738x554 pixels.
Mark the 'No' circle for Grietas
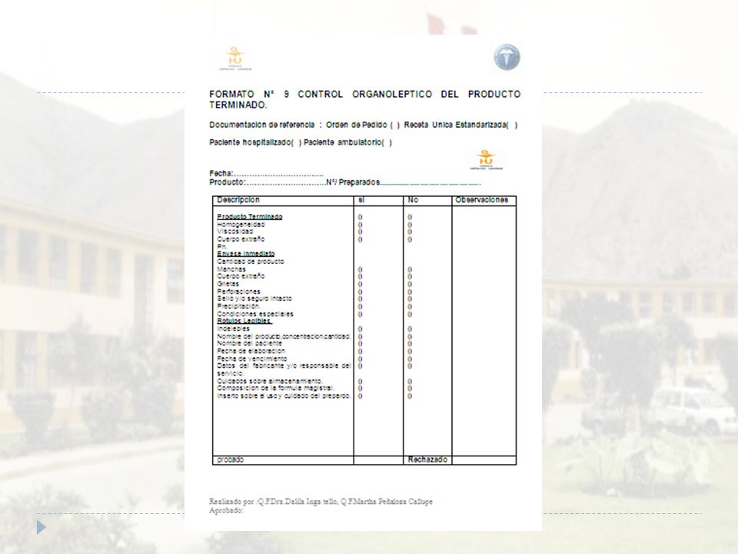click(x=410, y=284)
